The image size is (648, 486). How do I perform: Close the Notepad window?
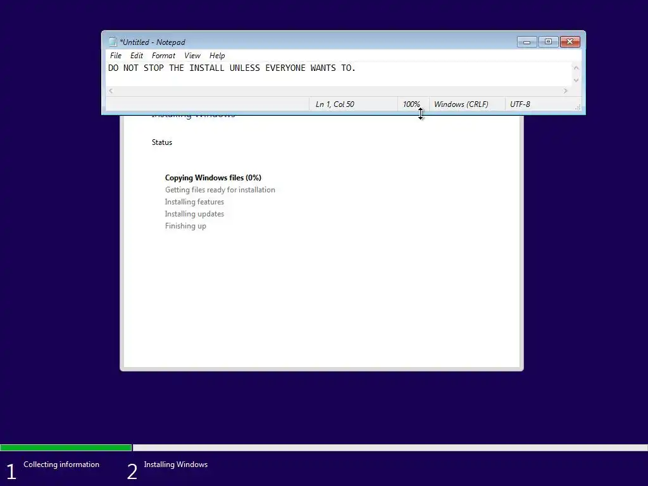570,42
